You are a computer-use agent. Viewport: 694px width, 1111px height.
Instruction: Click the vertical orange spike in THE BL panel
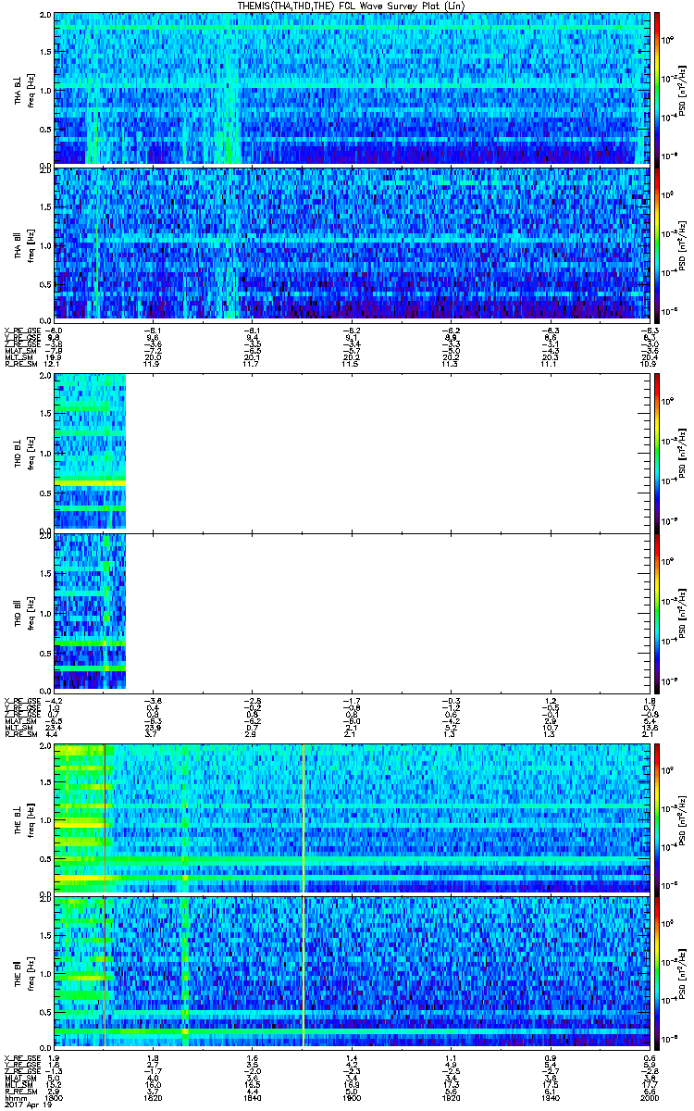(303, 818)
